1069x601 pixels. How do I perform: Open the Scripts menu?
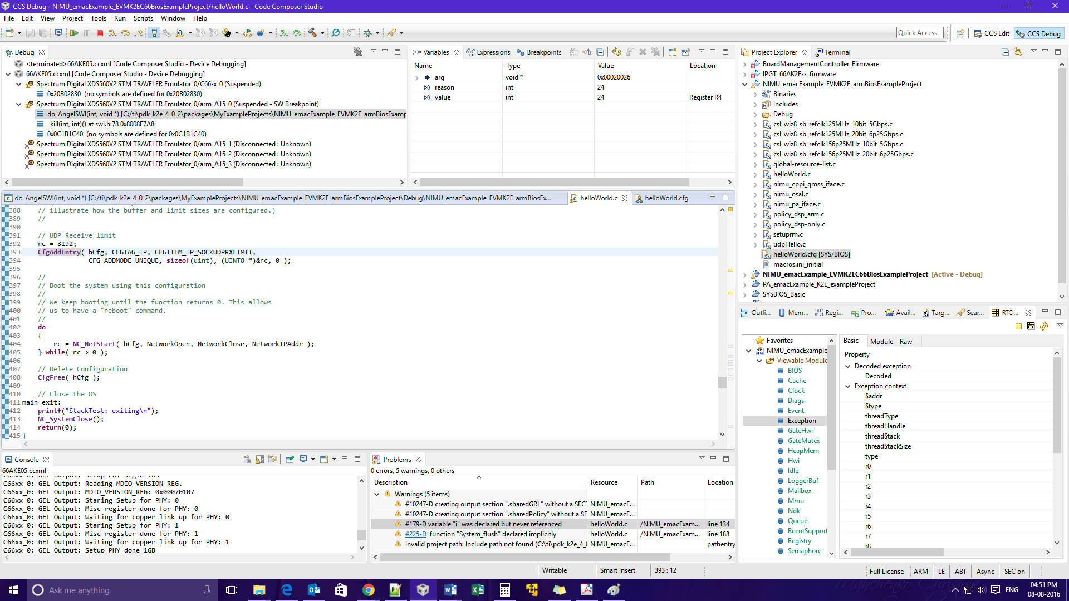143,18
